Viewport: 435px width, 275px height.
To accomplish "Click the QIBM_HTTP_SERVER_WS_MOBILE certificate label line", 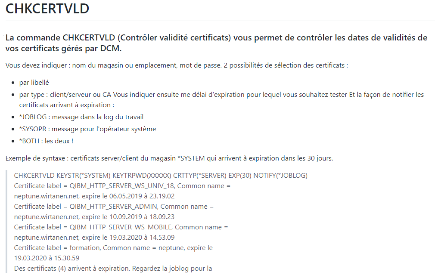I will click(x=121, y=227).
